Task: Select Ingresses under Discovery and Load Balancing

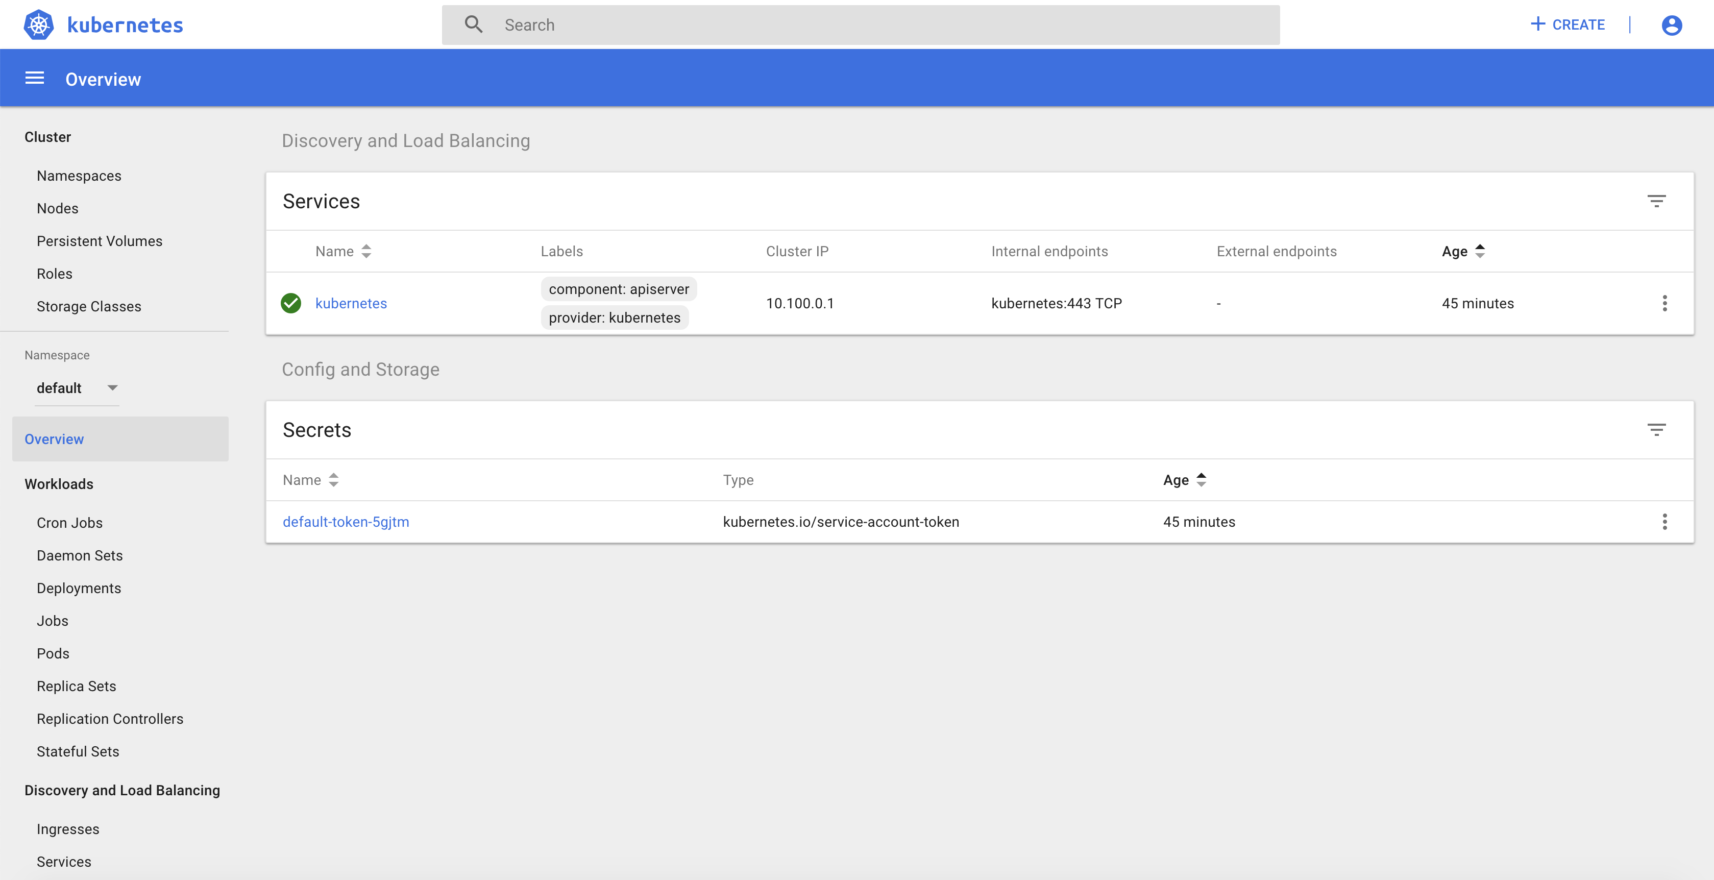Action: [x=67, y=828]
